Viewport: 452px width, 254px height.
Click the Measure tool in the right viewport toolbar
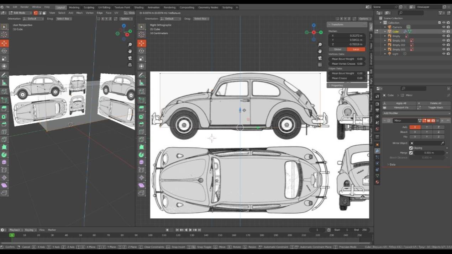click(x=142, y=83)
